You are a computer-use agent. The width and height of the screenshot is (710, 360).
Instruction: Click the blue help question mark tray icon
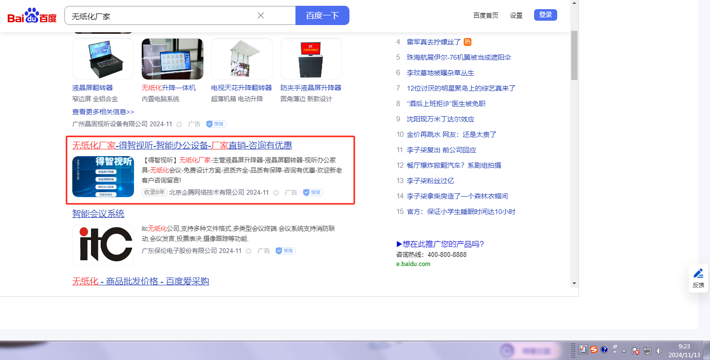(604, 350)
